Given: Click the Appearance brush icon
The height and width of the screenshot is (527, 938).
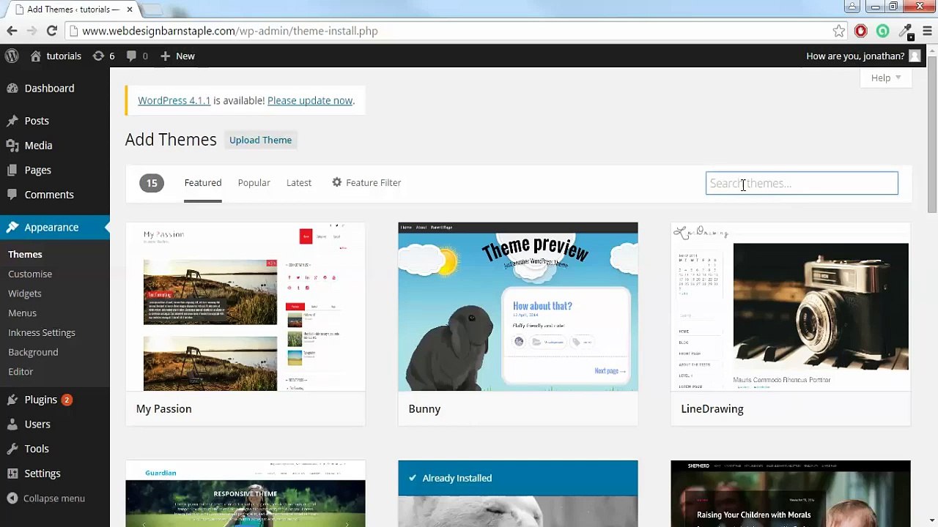Looking at the screenshot, I should (12, 227).
